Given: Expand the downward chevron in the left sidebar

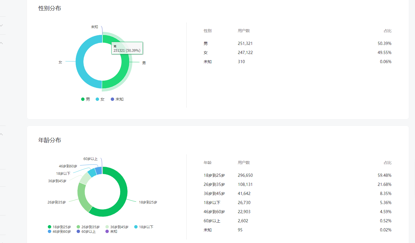Looking at the screenshot, I should [x=1, y=26].
